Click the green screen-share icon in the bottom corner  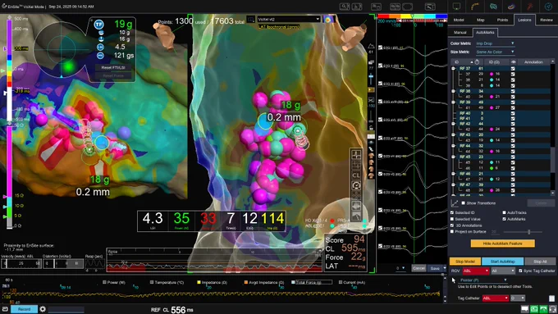pyautogui.click(x=534, y=309)
